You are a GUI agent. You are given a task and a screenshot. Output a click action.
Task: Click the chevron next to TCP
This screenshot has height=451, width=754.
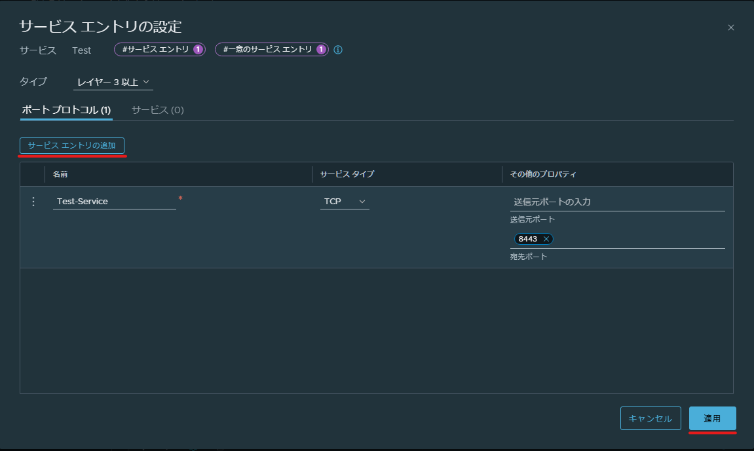[362, 202]
